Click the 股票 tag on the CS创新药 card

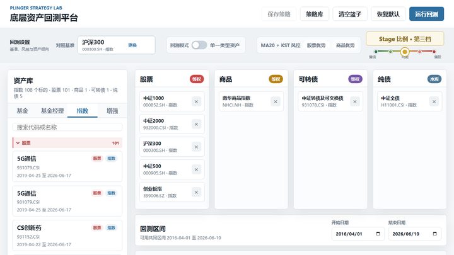[x=97, y=228]
